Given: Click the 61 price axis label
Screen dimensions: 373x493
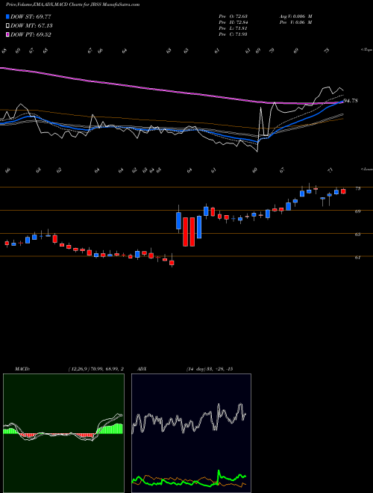Looking at the screenshot, I should tap(358, 258).
